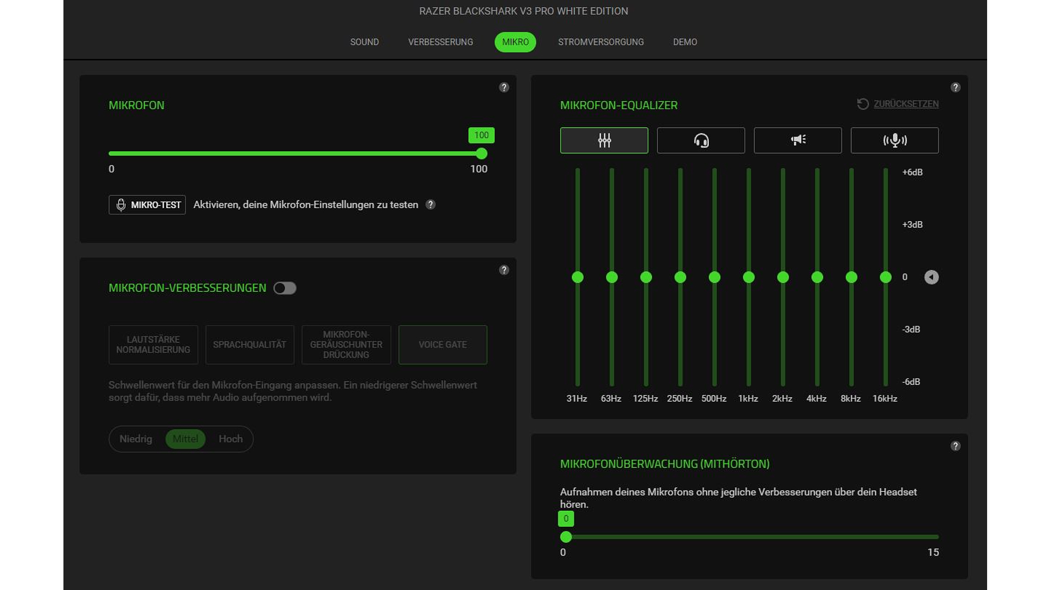Click the -3dB equalizer scale label
1050x590 pixels.
pyautogui.click(x=911, y=329)
